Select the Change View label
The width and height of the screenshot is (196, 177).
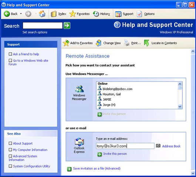tap(112, 43)
